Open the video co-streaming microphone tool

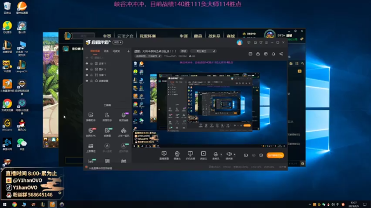(123, 117)
